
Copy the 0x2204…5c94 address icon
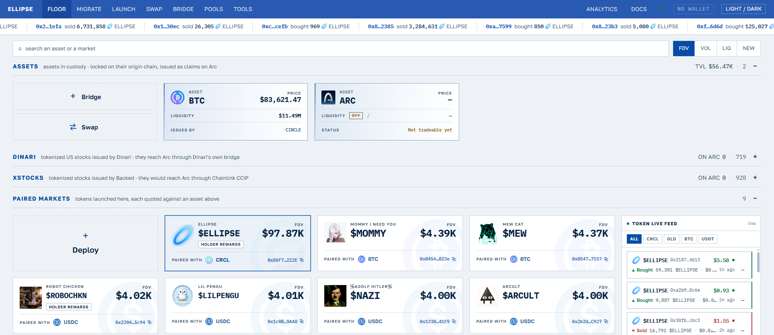click(150, 322)
